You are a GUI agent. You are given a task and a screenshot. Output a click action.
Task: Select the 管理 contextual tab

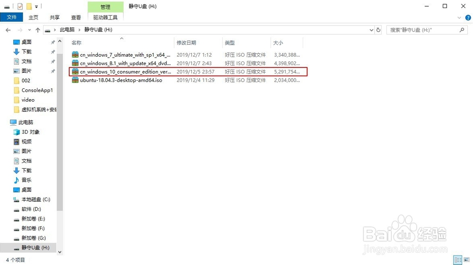[x=105, y=7]
